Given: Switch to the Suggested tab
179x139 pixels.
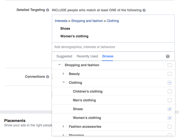Looking at the screenshot, I should coord(64,56).
